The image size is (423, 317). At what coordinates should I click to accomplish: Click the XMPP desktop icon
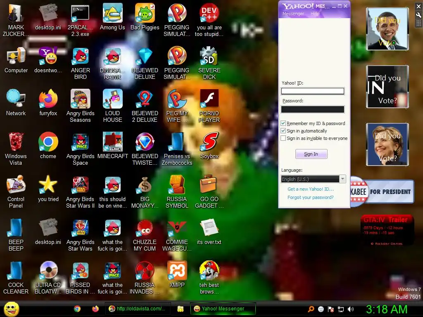point(177,274)
